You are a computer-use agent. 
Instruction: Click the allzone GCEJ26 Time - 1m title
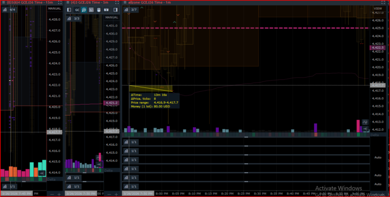(x=149, y=3)
